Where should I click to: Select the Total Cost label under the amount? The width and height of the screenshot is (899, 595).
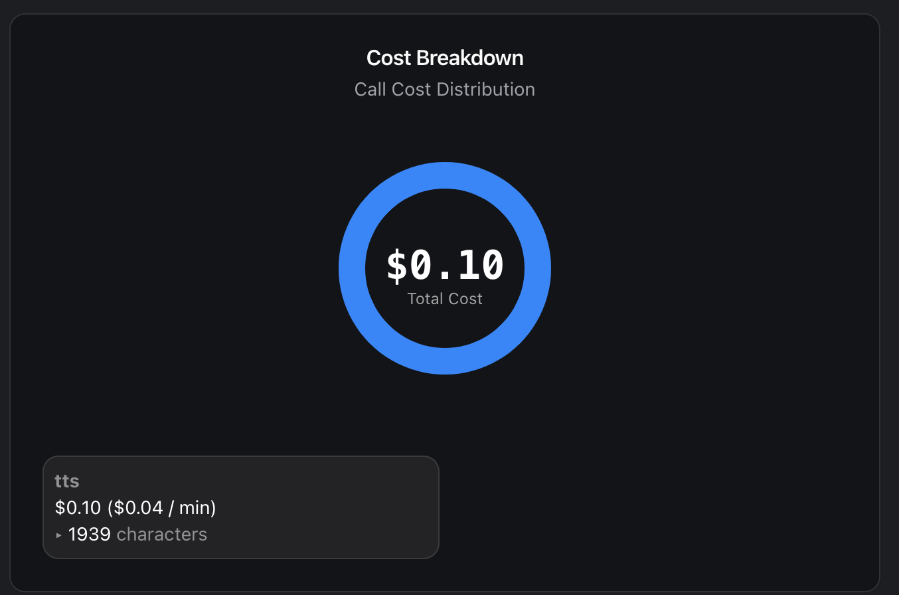click(x=445, y=299)
